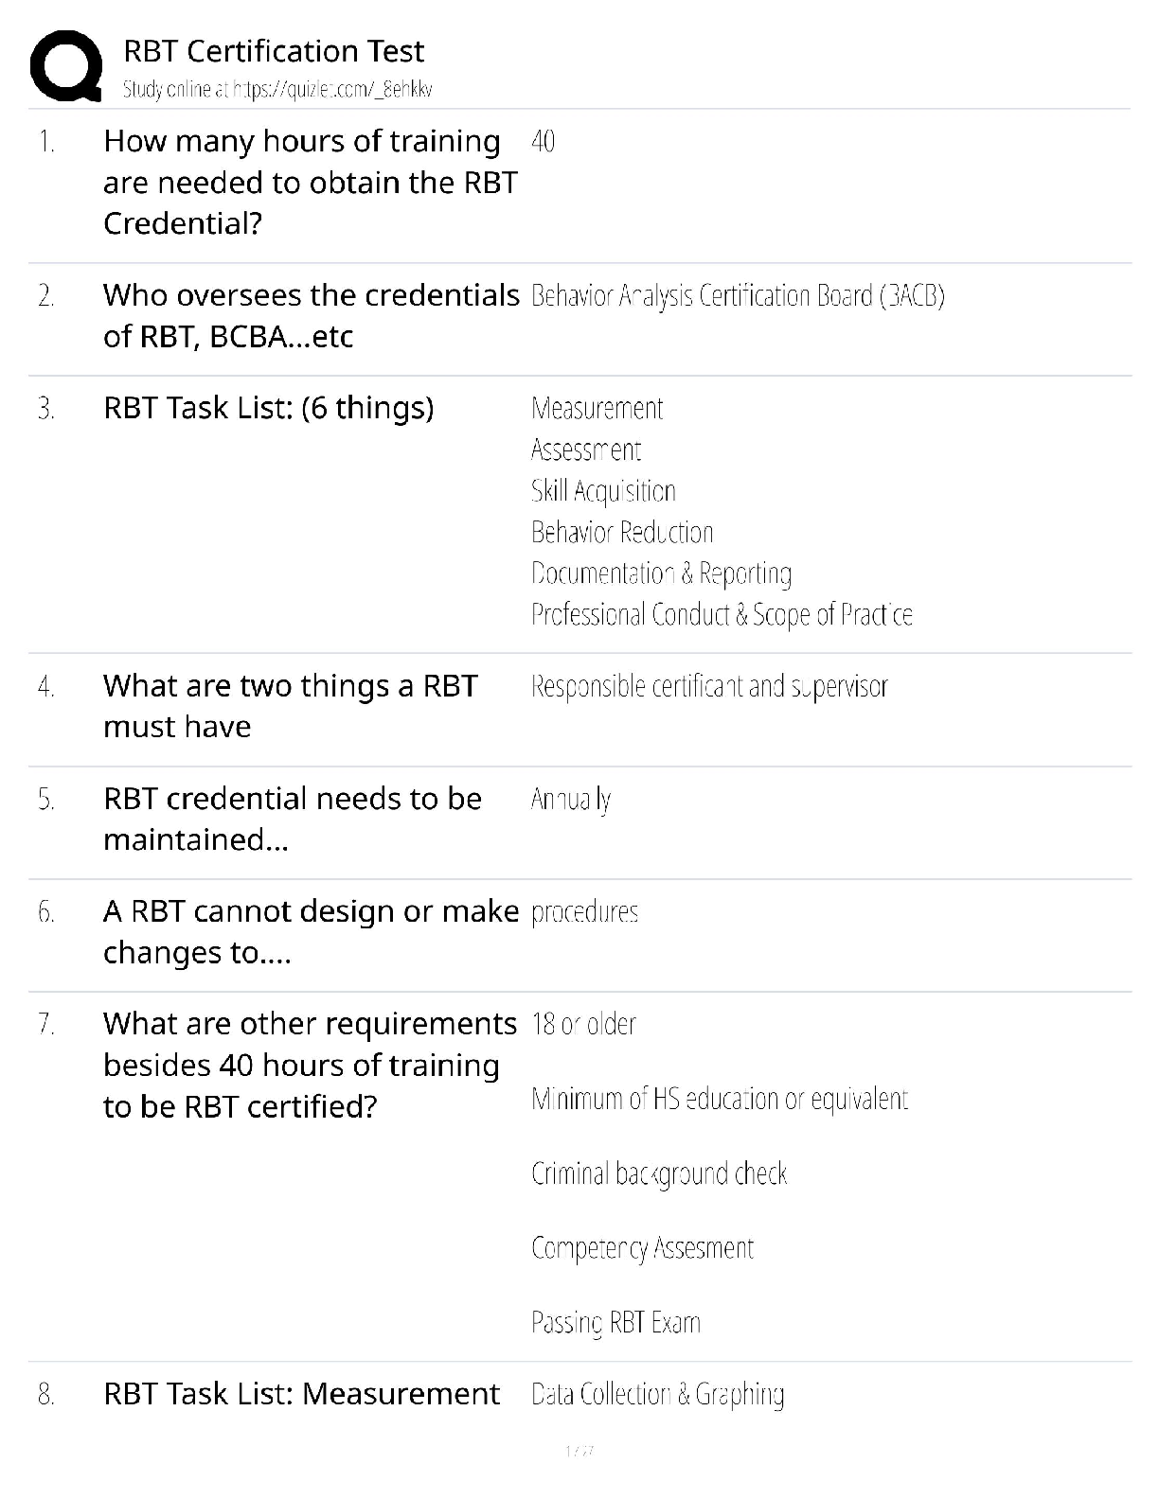Click "Professional Conduct & Scope of Practice"
The height and width of the screenshot is (1499, 1159).
pos(721,615)
